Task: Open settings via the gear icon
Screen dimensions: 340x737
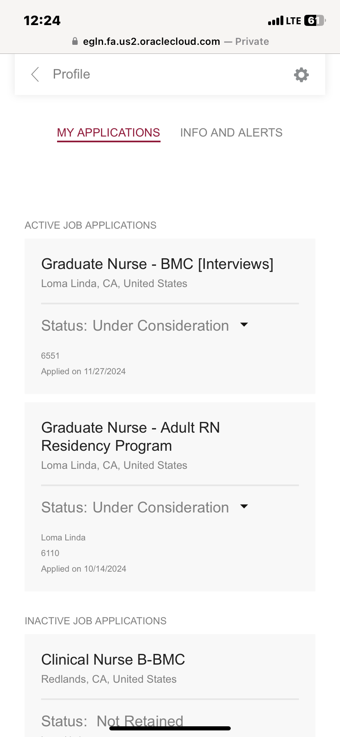Action: (x=301, y=75)
